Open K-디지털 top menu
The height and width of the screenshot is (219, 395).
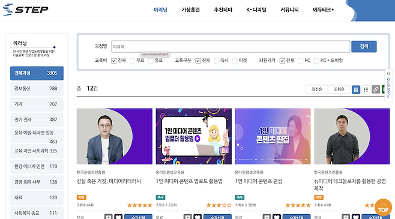(x=256, y=10)
